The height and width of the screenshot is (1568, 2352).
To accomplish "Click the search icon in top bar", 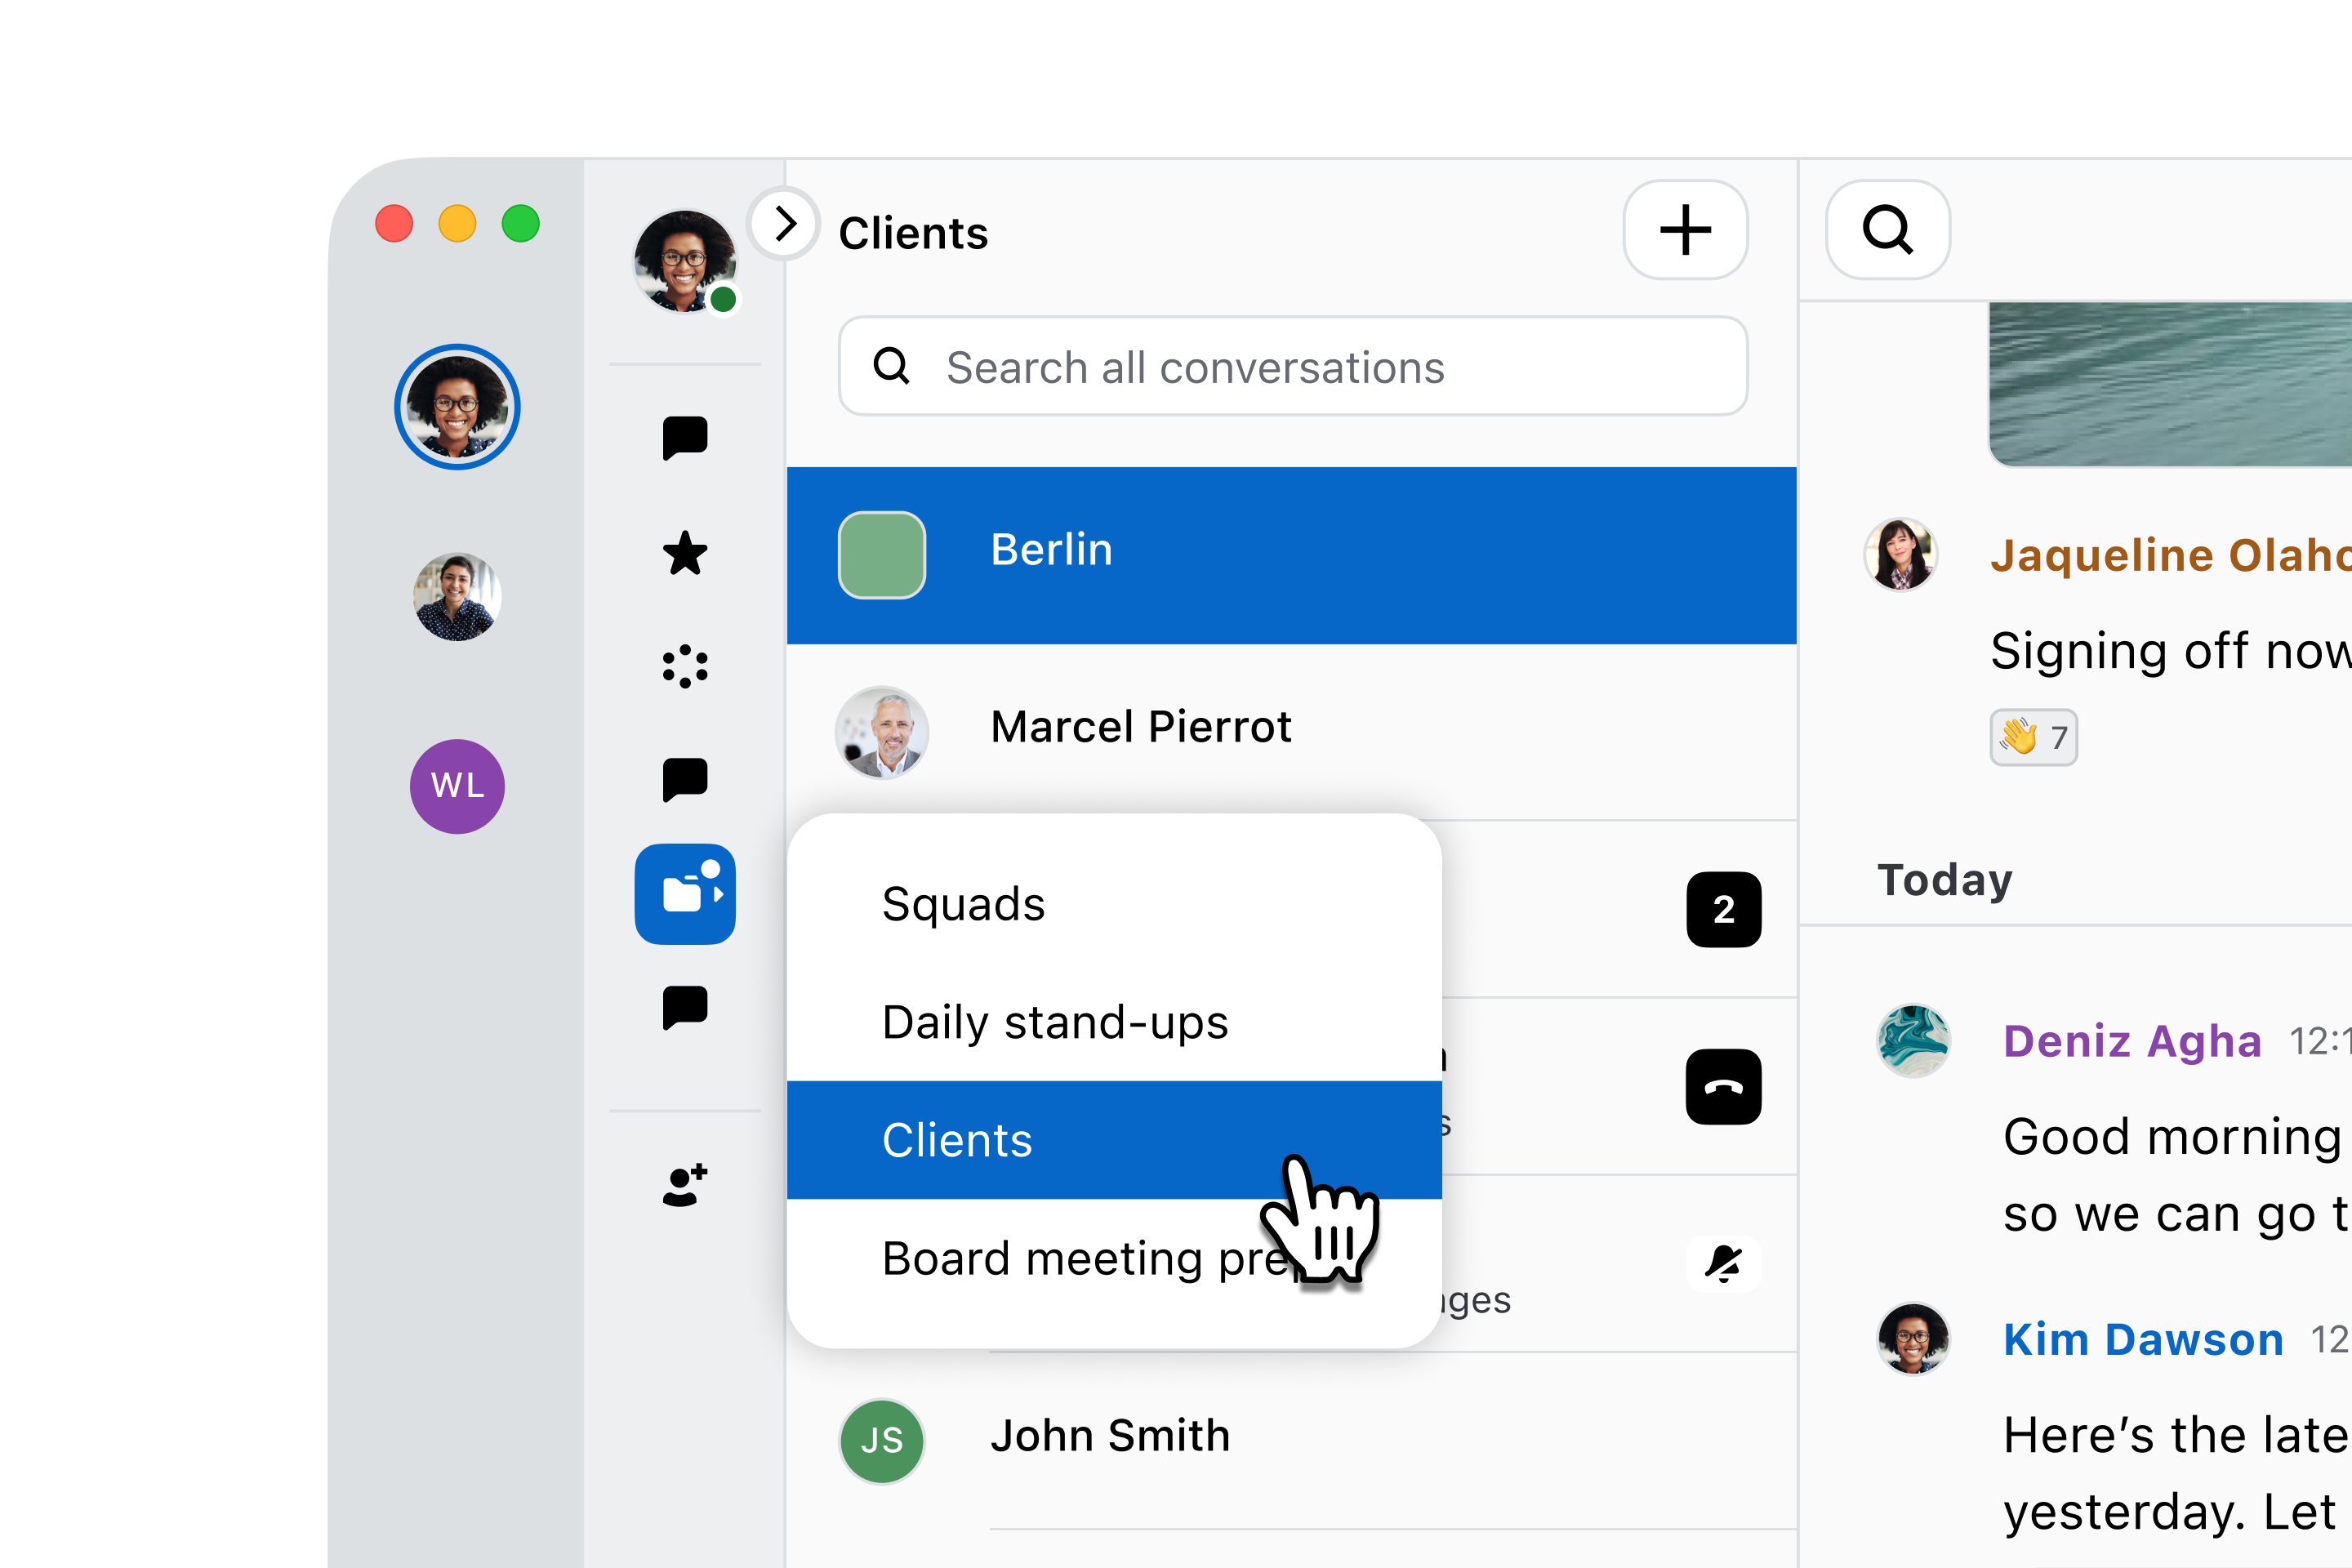I will (1888, 229).
